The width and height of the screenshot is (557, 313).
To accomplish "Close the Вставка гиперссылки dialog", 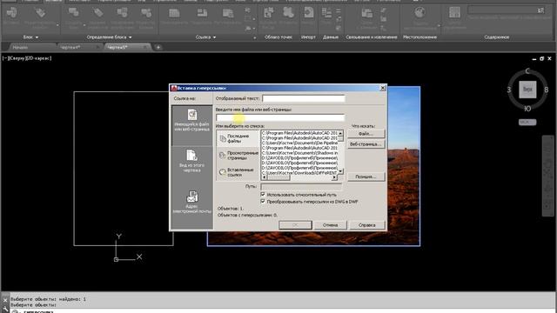I will coord(383,88).
